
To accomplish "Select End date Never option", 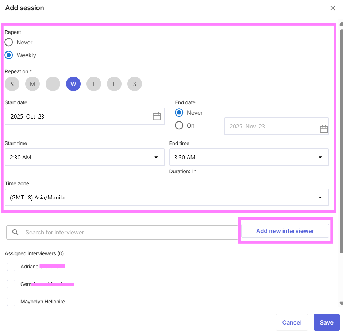I will tap(179, 113).
